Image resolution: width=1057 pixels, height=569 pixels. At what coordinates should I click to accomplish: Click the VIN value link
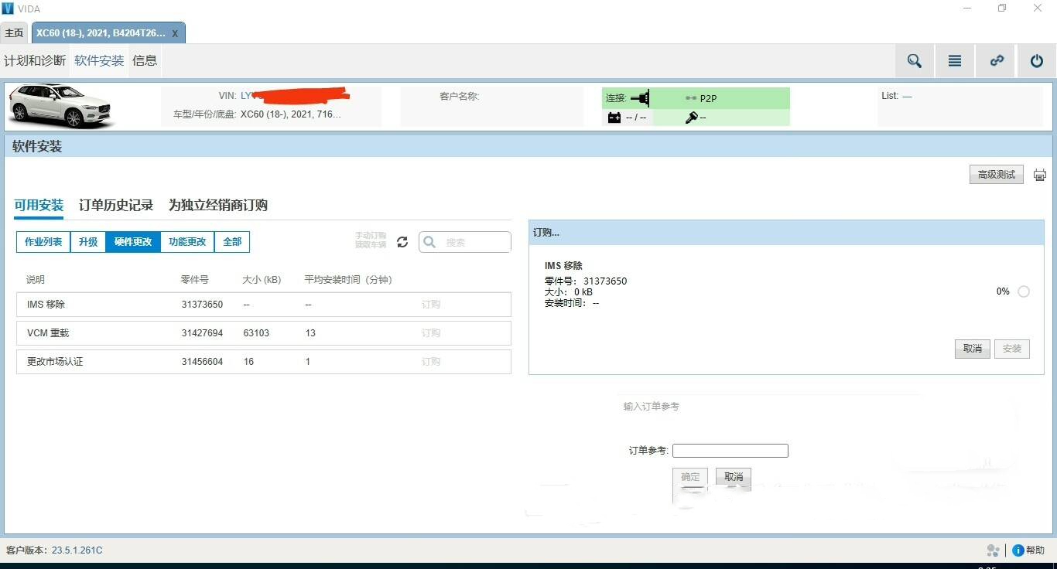click(x=296, y=96)
